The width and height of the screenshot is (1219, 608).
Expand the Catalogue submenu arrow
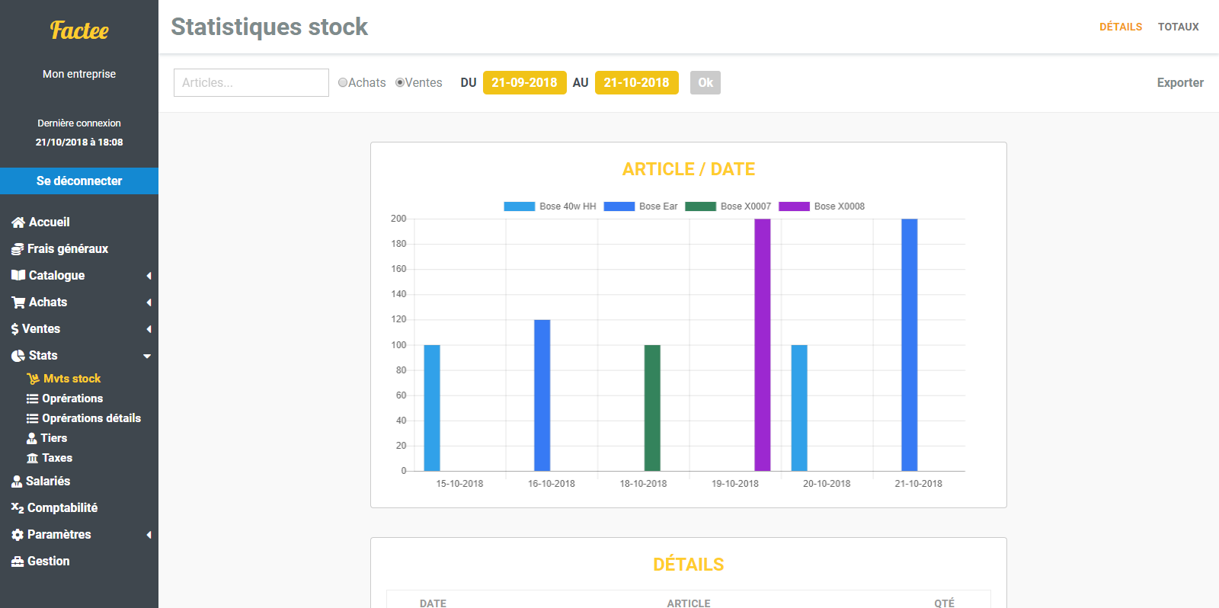pos(149,276)
